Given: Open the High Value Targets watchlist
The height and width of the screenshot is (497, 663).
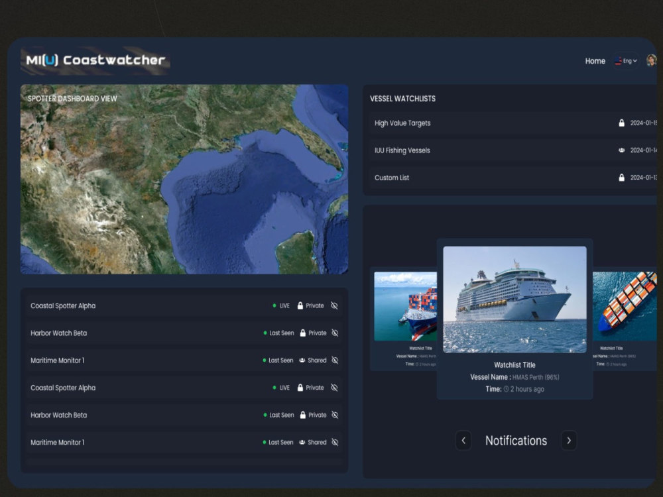Looking at the screenshot, I should click(512, 123).
